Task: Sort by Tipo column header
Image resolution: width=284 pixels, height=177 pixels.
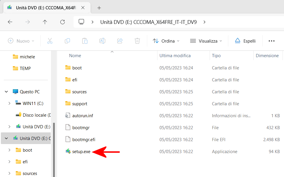Action: tap(216, 56)
